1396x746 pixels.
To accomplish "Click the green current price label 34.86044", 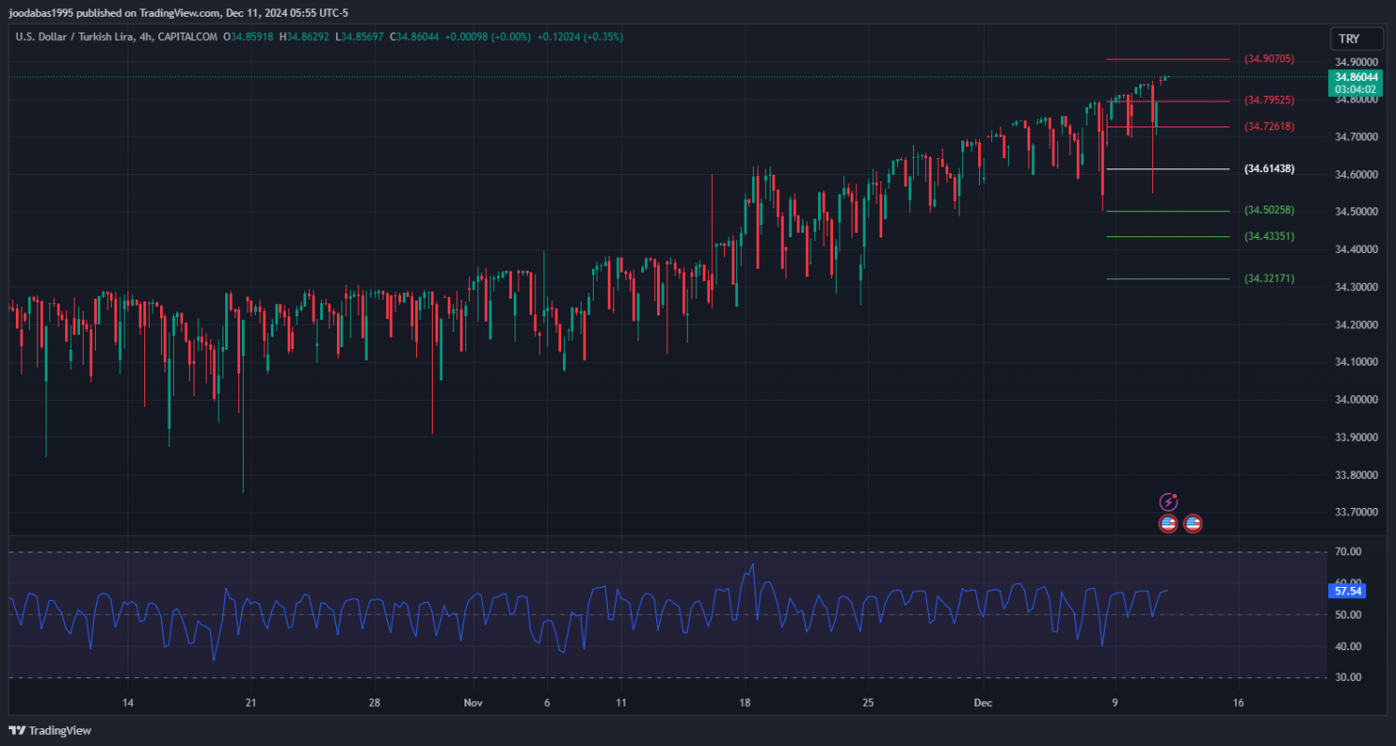I will 1354,76.
